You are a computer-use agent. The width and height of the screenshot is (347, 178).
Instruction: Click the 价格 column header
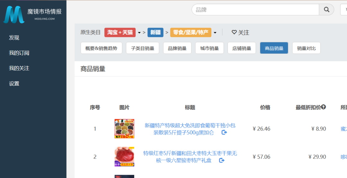[265, 107]
